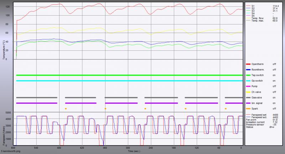The width and height of the screenshot is (285, 154).
Task: Click the green S3 legend line
Action: point(248,10)
